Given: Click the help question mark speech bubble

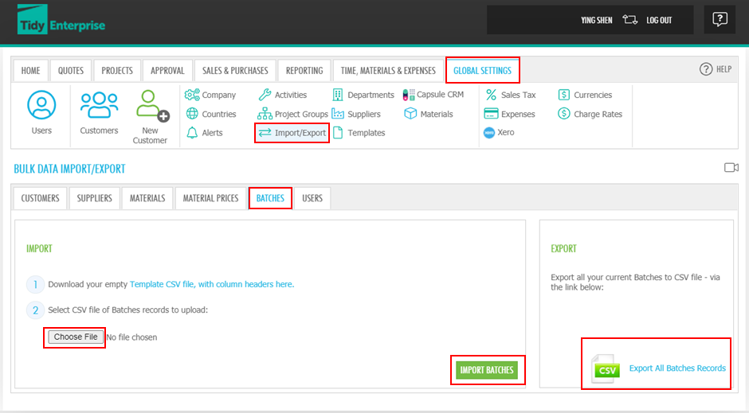Looking at the screenshot, I should click(x=720, y=20).
